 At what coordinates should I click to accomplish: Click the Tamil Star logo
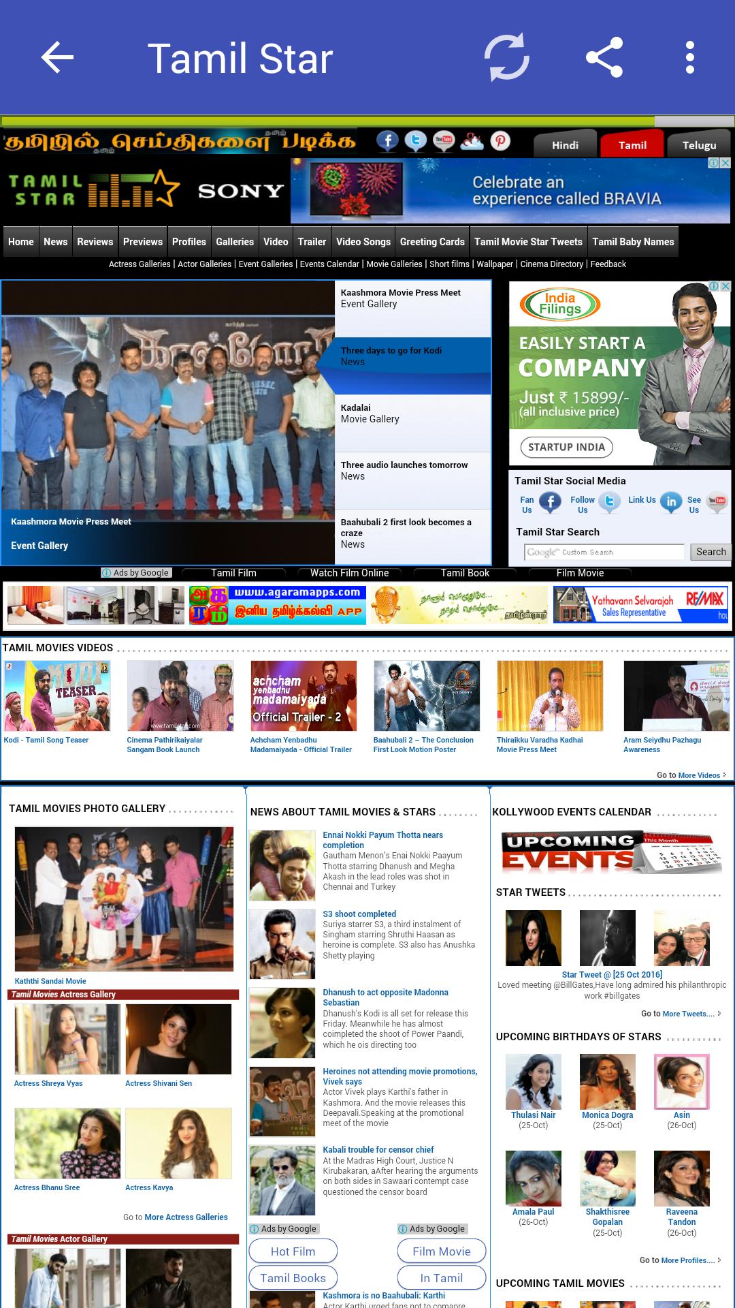94,189
